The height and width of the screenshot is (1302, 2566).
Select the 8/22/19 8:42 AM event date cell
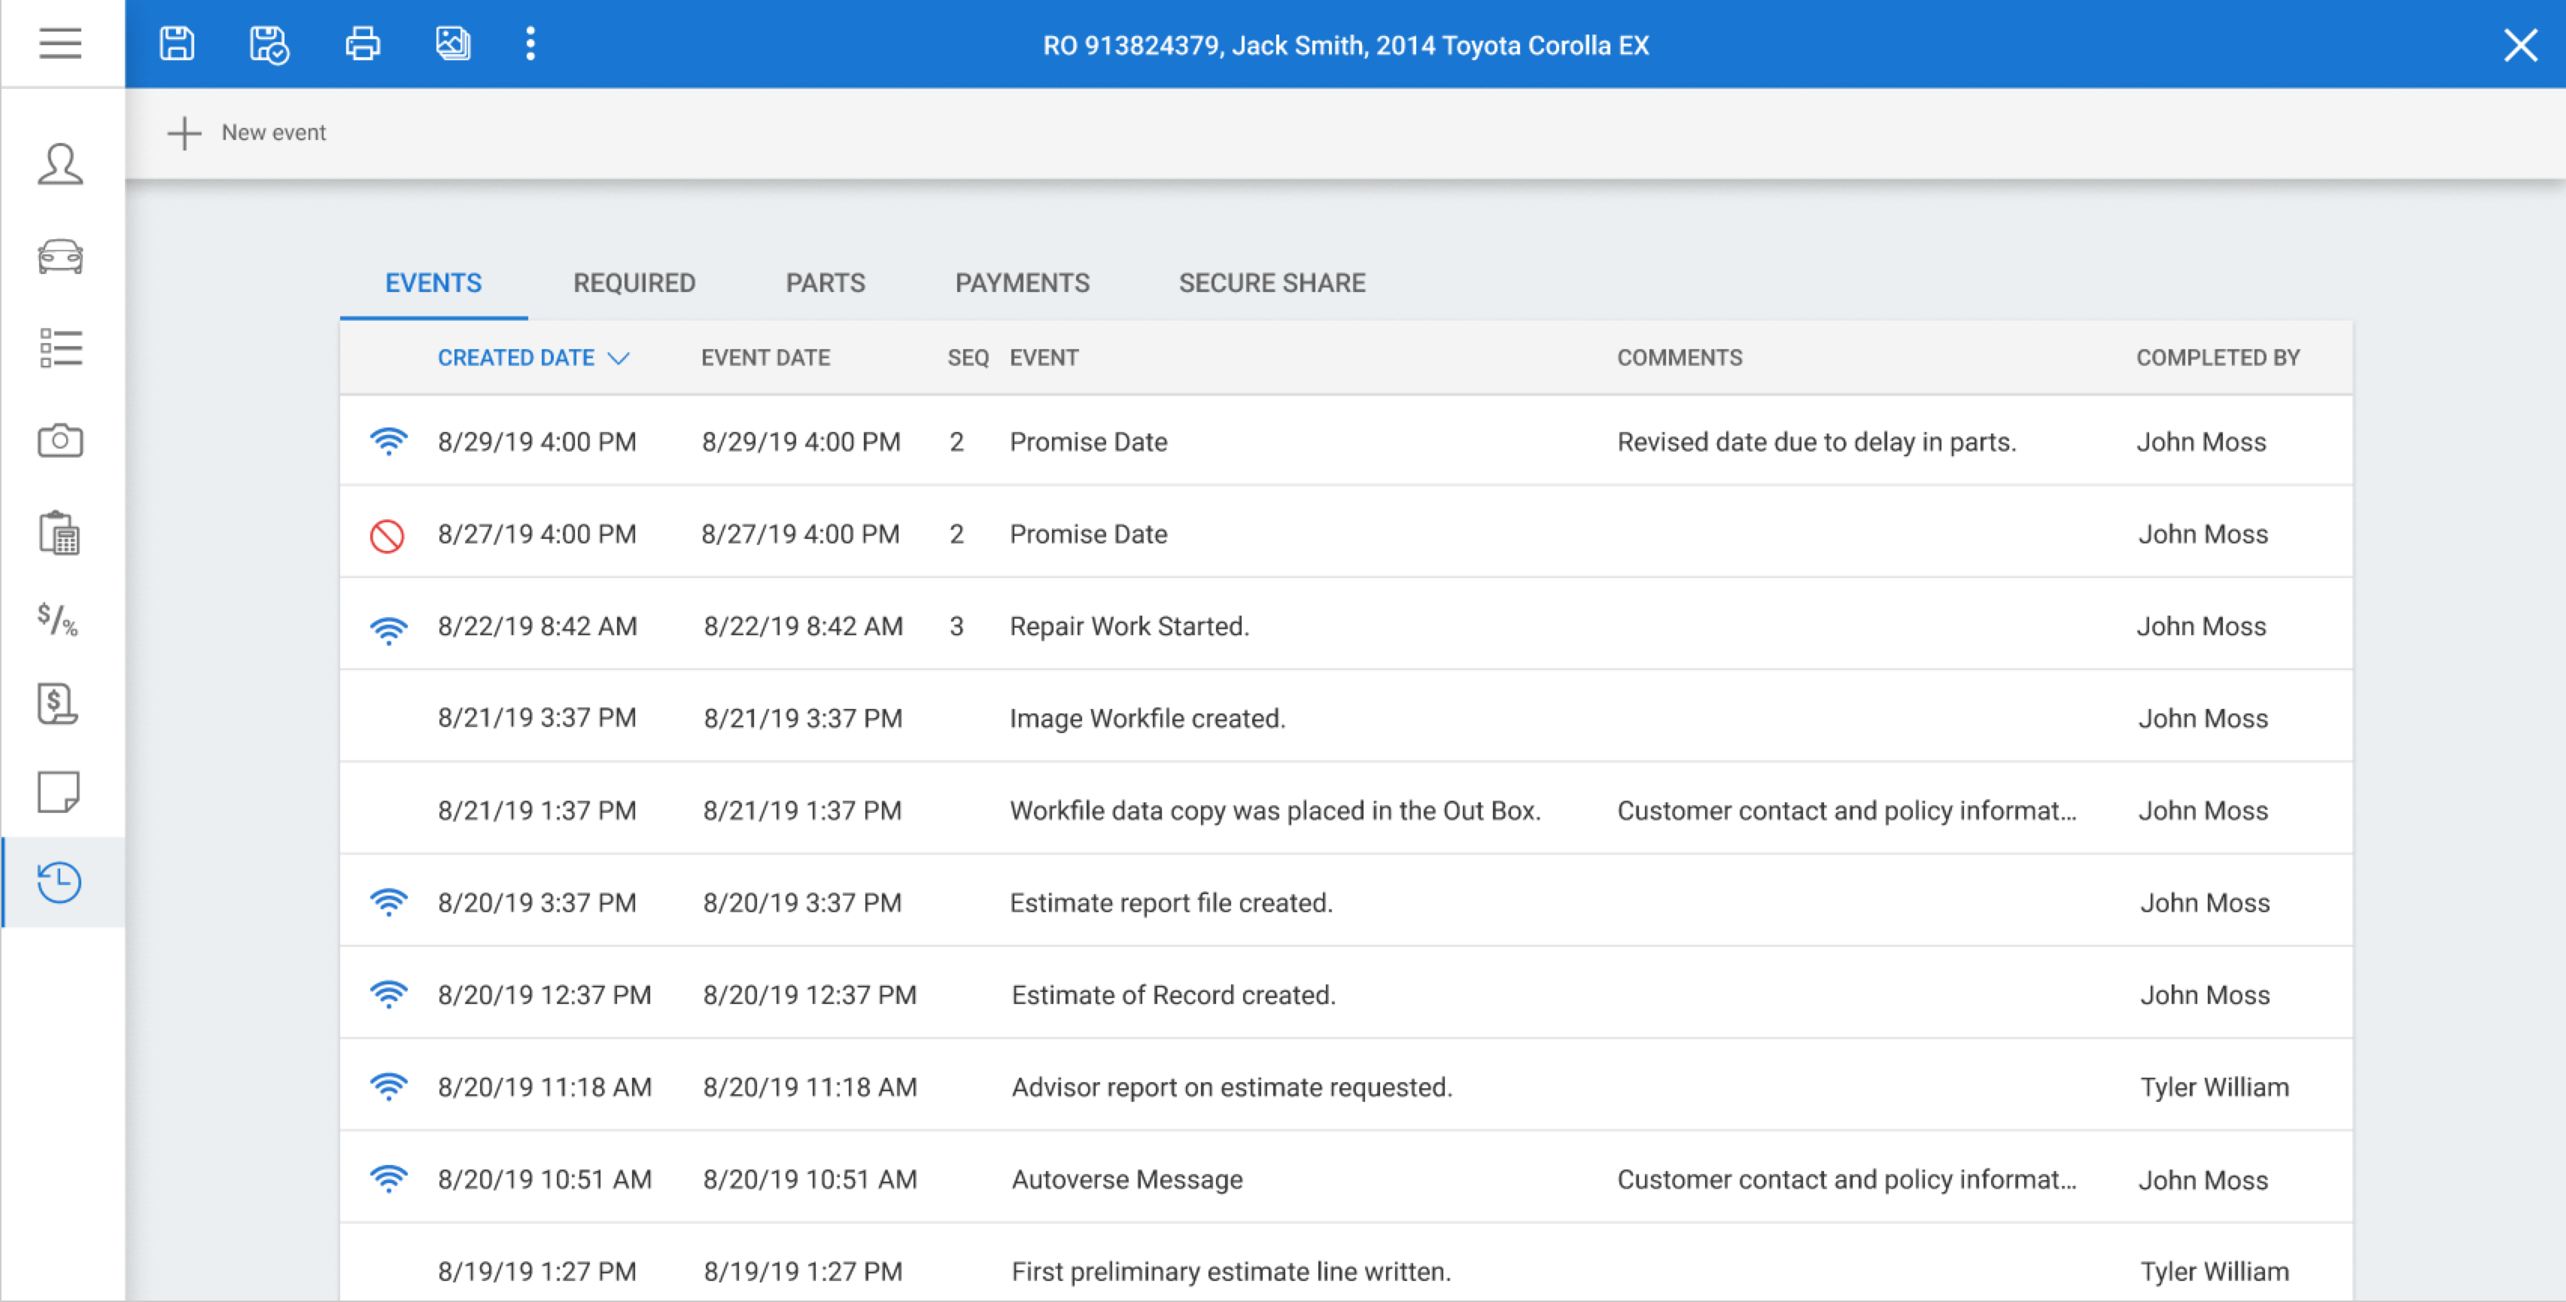pos(803,627)
